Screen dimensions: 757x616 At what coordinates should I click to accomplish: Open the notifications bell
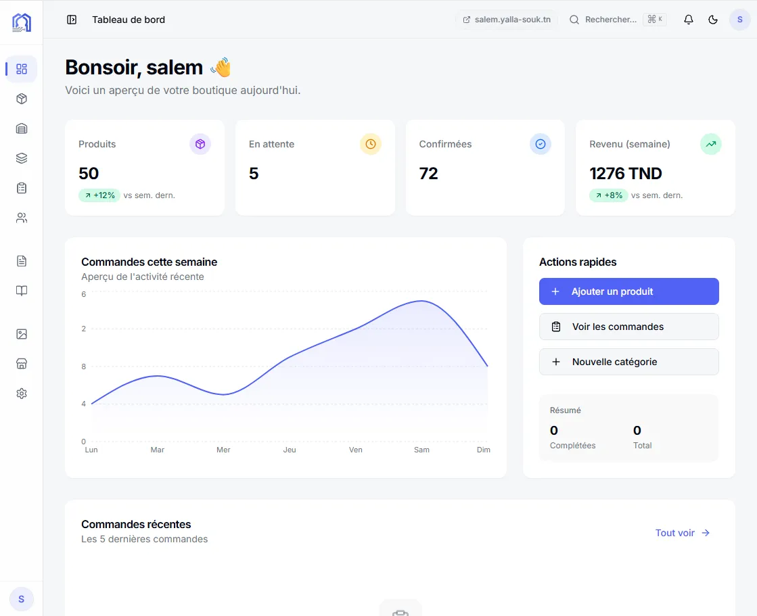[689, 20]
